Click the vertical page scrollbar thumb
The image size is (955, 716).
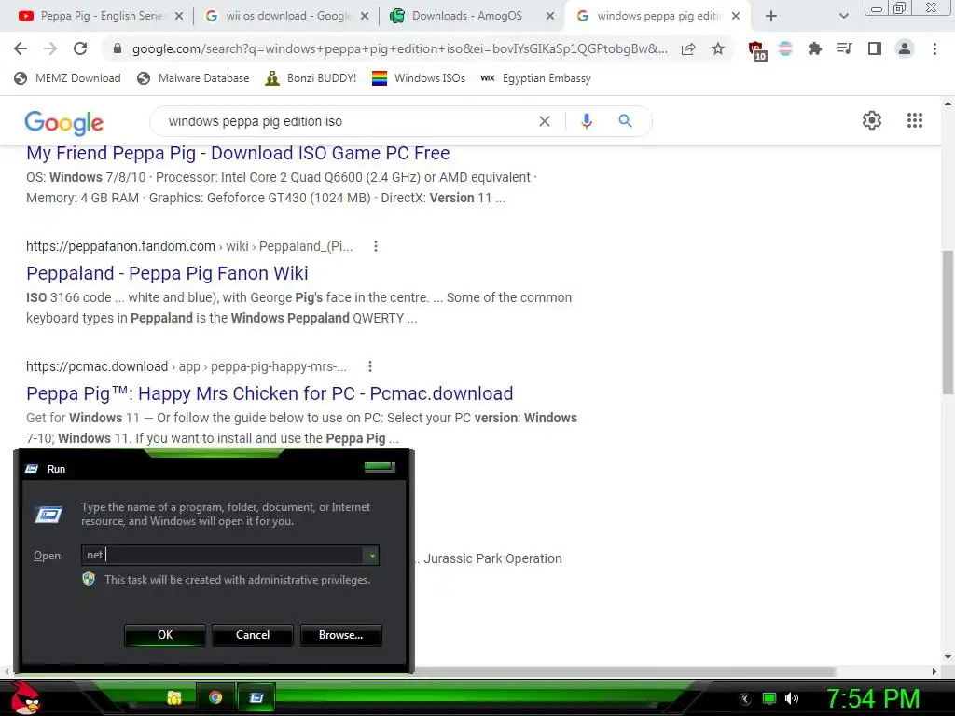coord(948,322)
